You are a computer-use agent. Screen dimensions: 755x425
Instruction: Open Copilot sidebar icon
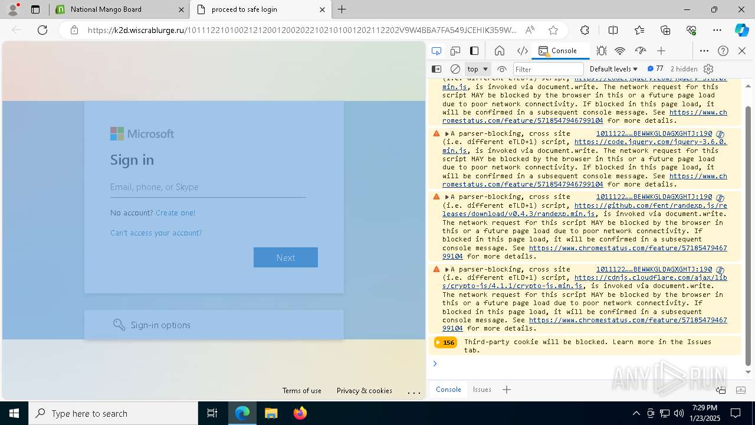(x=741, y=30)
